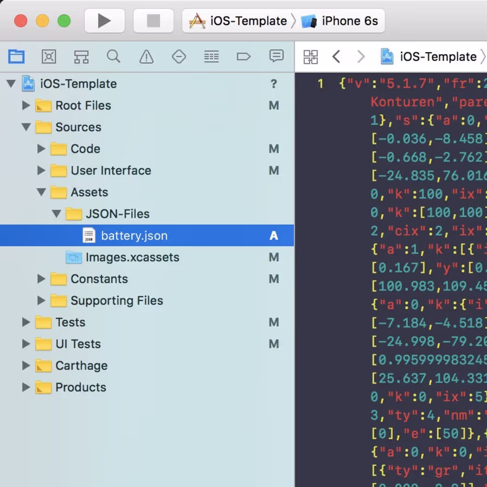
Task: Click the M status badge on Root Files
Action: click(x=274, y=105)
